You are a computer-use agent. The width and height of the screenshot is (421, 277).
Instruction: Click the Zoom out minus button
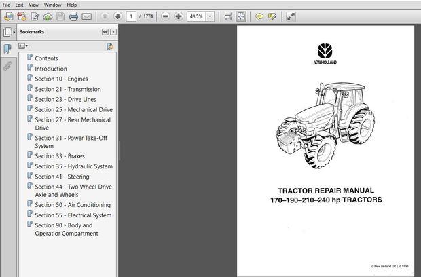click(165, 16)
